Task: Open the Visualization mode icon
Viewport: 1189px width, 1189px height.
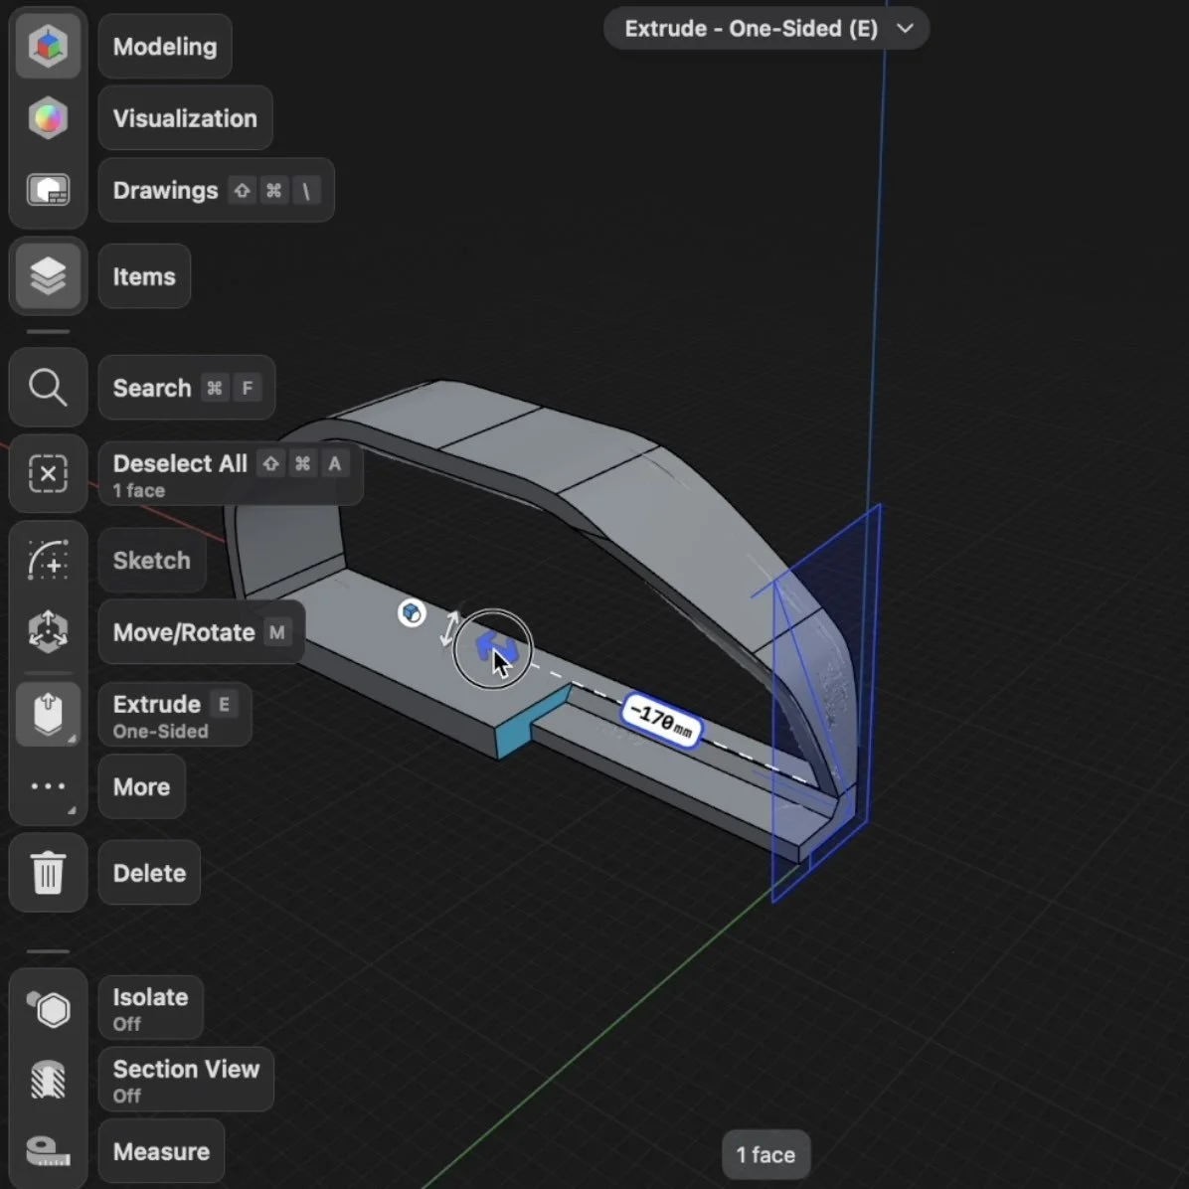Action: pos(48,117)
